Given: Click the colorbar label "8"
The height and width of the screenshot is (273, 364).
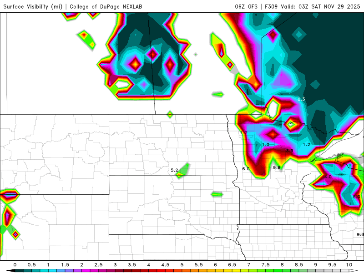Looking at the screenshot, I should pos(282,265).
